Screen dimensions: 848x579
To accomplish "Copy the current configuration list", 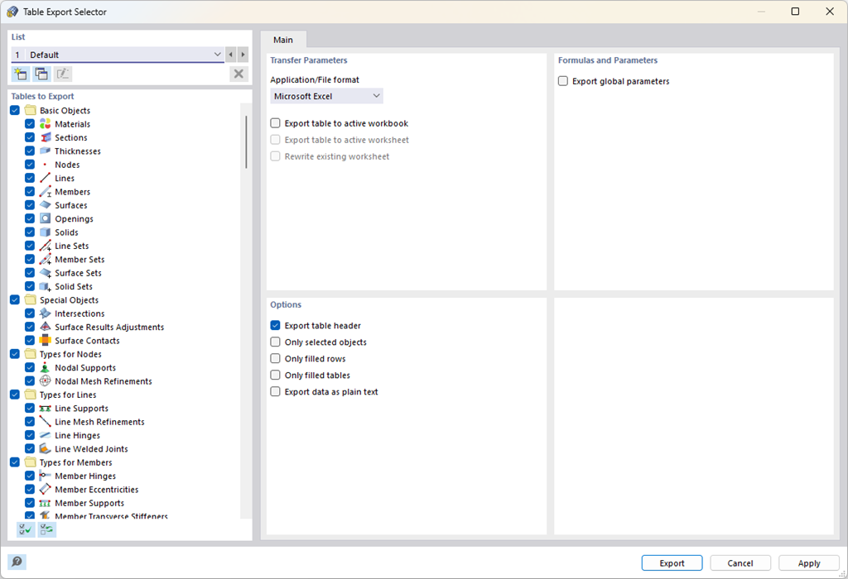I will click(41, 74).
